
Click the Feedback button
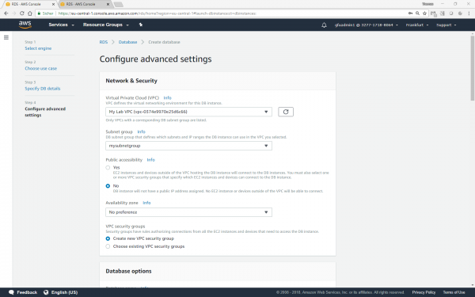pyautogui.click(x=23, y=292)
